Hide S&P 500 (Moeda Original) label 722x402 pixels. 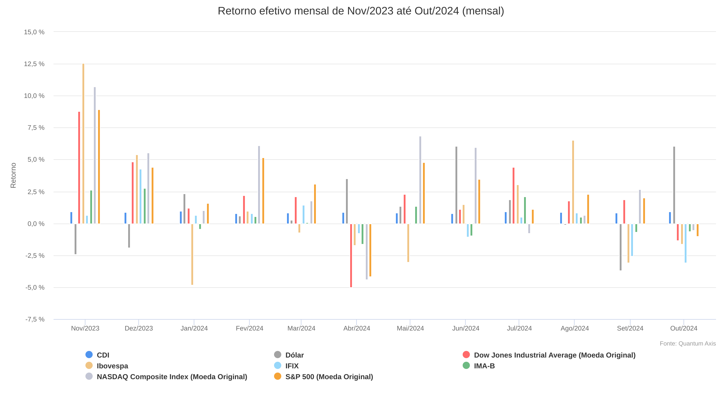329,377
